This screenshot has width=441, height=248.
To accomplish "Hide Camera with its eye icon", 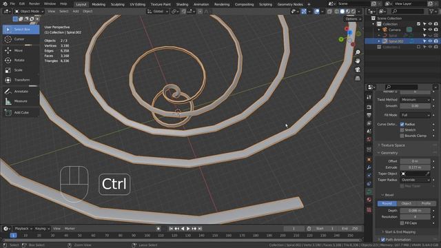I will (430, 30).
